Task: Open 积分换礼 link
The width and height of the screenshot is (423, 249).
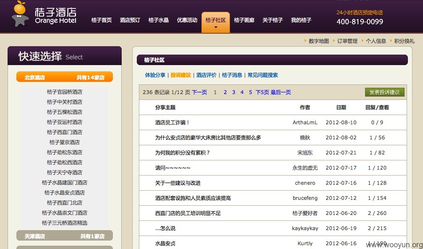Action: (405, 41)
